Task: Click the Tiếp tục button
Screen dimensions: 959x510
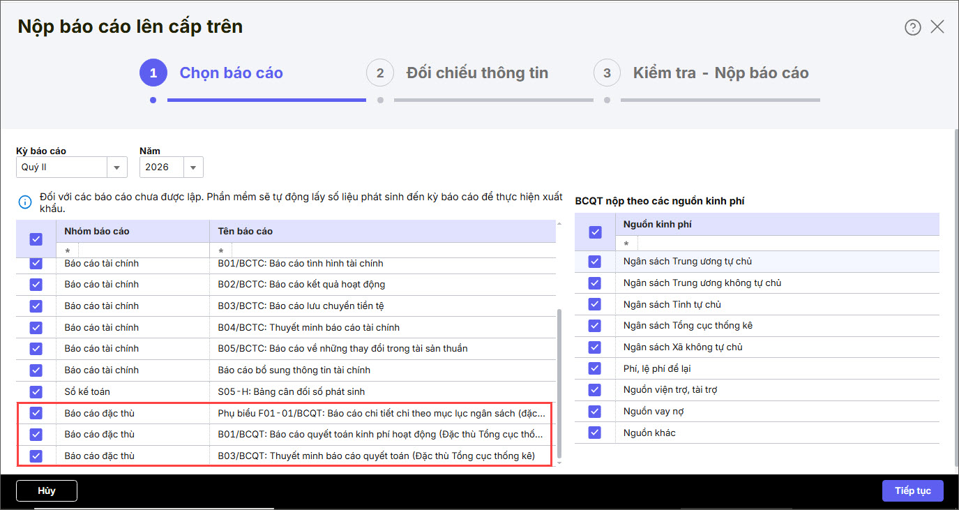Action: 913,490
